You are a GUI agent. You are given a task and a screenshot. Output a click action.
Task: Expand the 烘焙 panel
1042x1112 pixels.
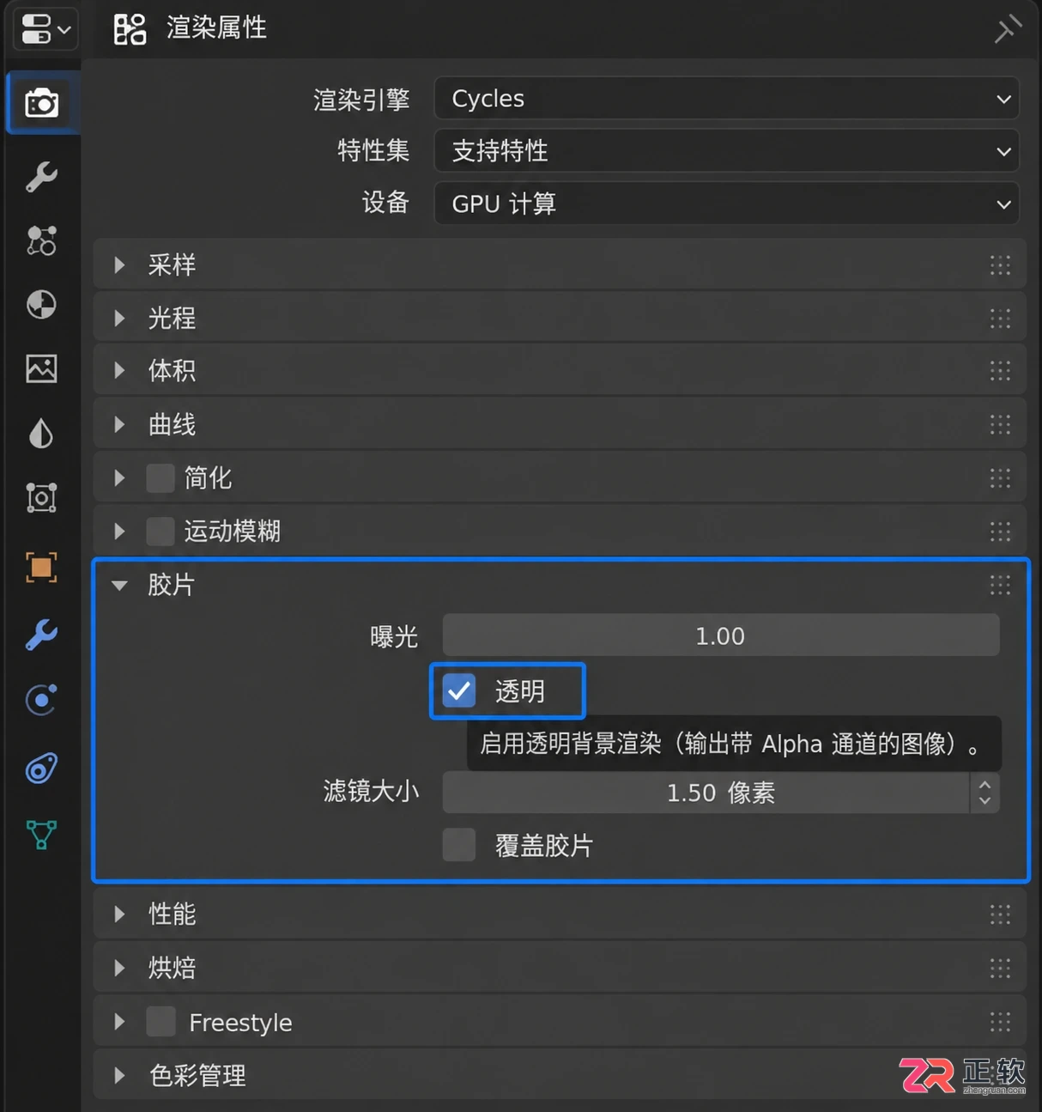click(x=119, y=968)
